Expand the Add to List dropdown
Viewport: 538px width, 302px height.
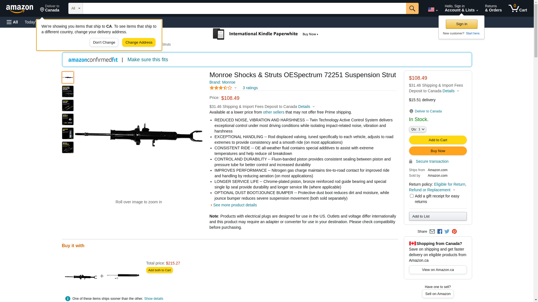click(x=438, y=216)
